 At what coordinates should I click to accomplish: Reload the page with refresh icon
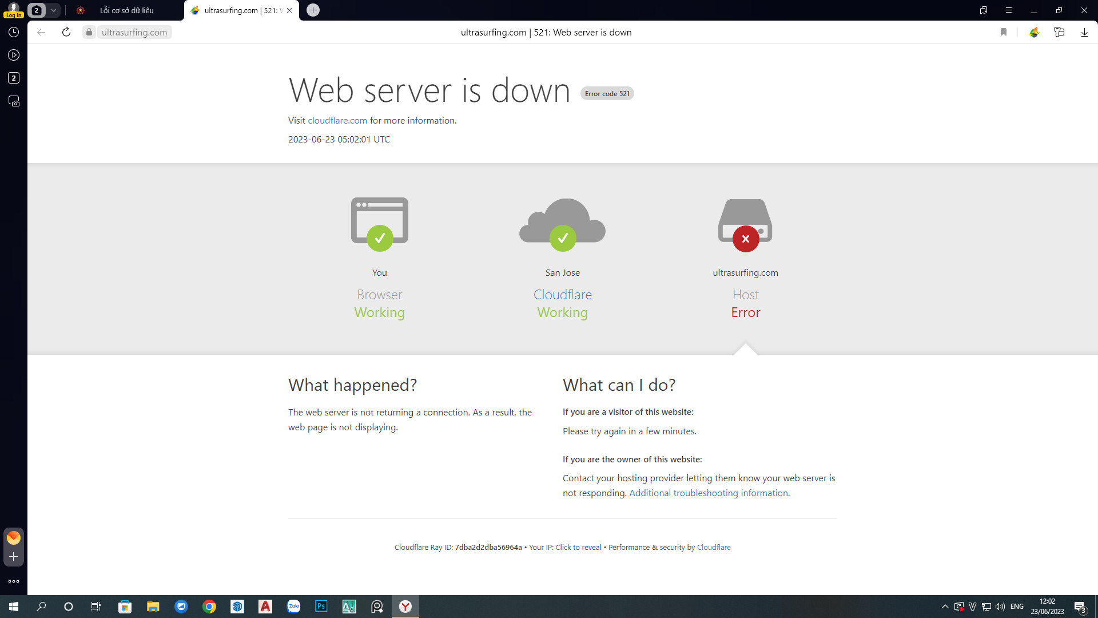tap(66, 32)
